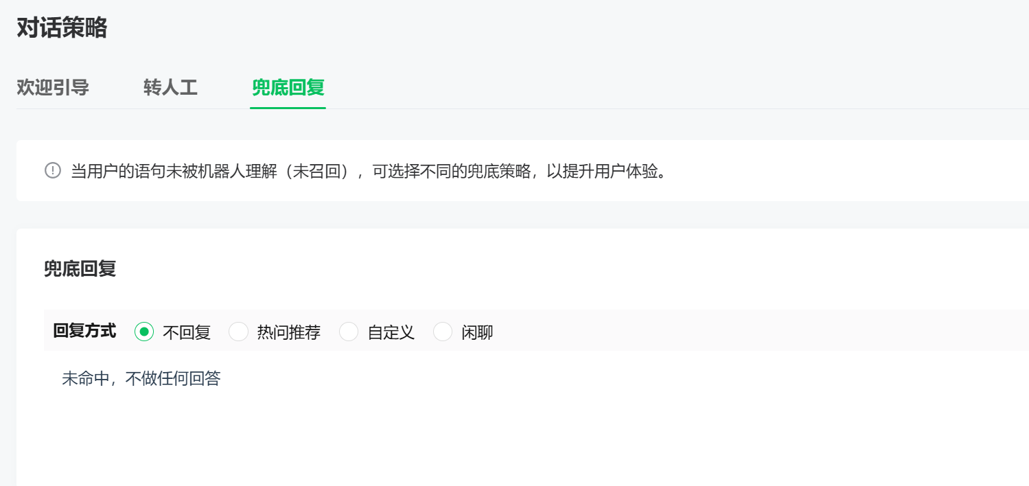The height and width of the screenshot is (486, 1029).
Task: Enable the 自定义 radio button circle
Action: (x=349, y=332)
